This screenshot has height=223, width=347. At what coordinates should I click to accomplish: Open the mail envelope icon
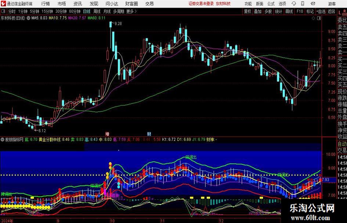(x=313, y=4)
